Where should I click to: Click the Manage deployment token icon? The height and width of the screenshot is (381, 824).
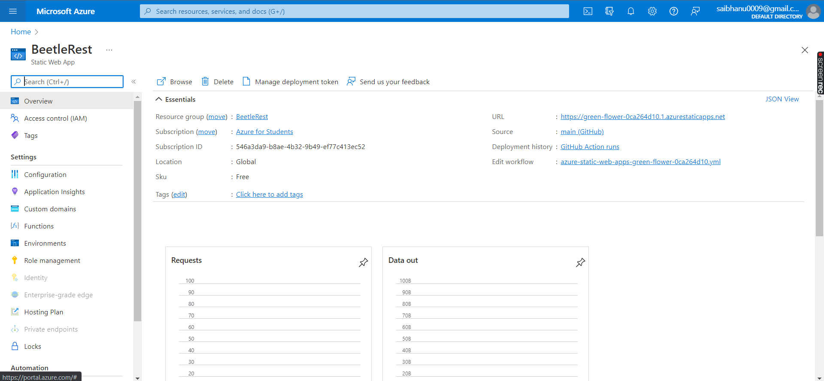pos(246,81)
